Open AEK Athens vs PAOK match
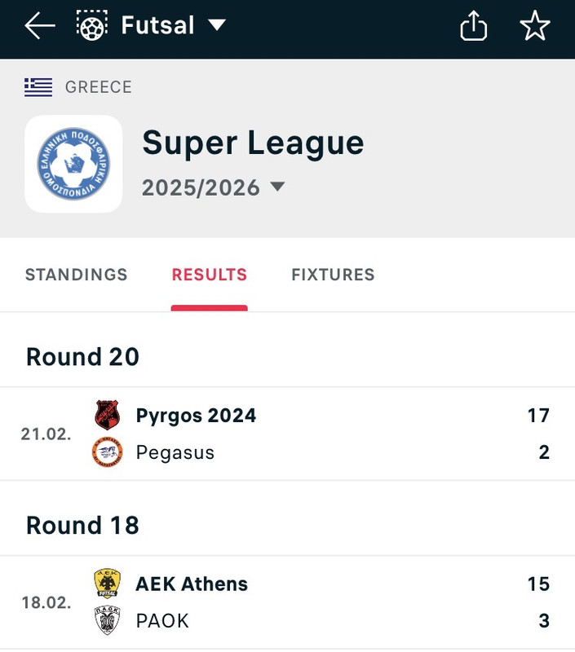The width and height of the screenshot is (575, 652). click(x=287, y=602)
